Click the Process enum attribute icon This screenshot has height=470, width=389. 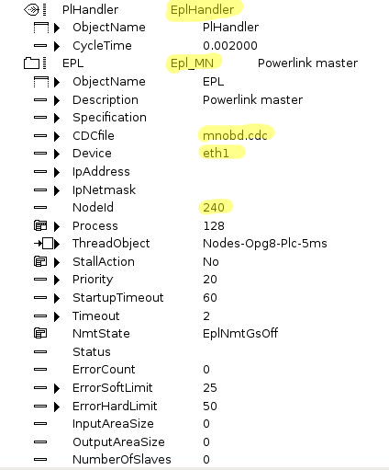coord(40,226)
